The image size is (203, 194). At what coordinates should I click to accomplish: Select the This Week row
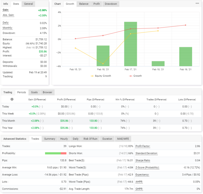[x=101, y=114]
